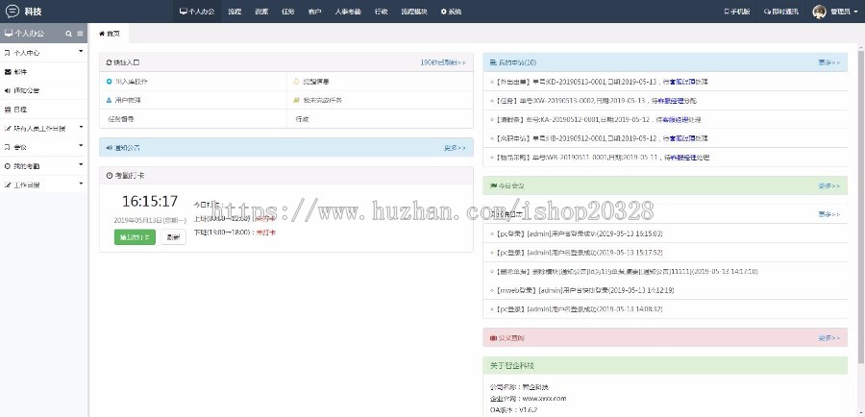Image resolution: width=865 pixels, height=417 pixels.
Task: Click the icon in 我的申请(10) header
Action: [493, 62]
